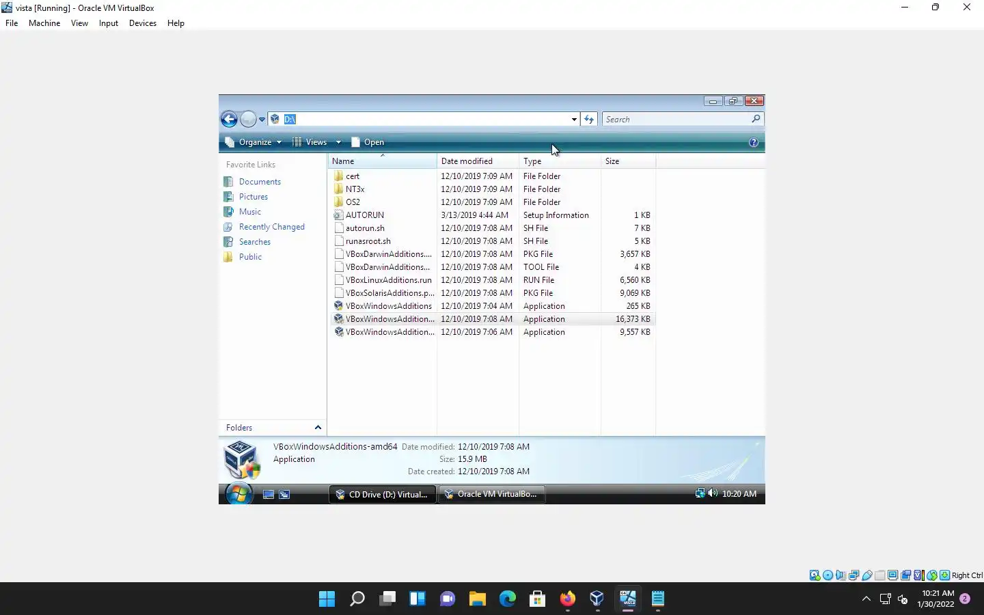Select the VBoxDarwinAdditions PKG file row
This screenshot has height=615, width=984.
click(492, 254)
